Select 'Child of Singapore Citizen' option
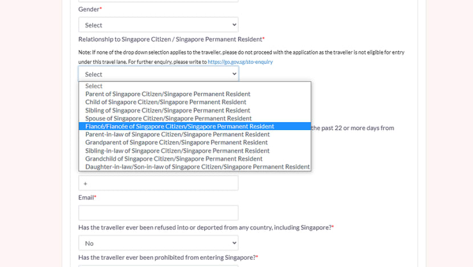Image resolution: width=473 pixels, height=267 pixels. [x=194, y=102]
